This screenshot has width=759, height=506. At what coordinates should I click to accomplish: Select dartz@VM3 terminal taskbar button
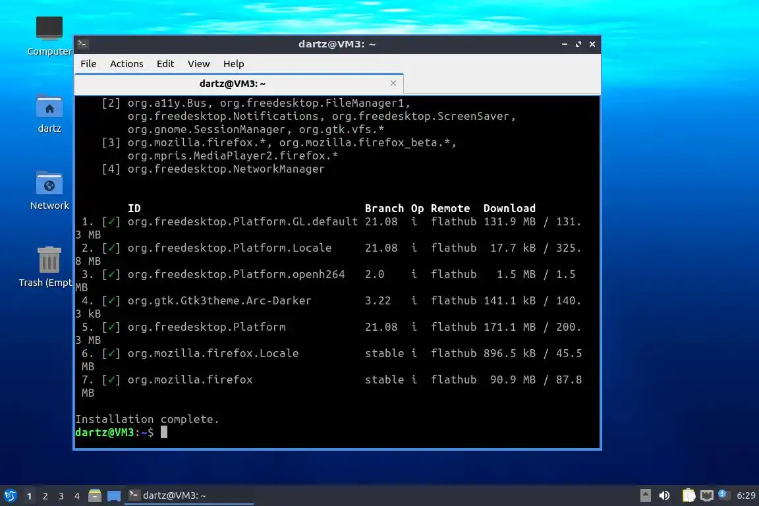click(189, 495)
